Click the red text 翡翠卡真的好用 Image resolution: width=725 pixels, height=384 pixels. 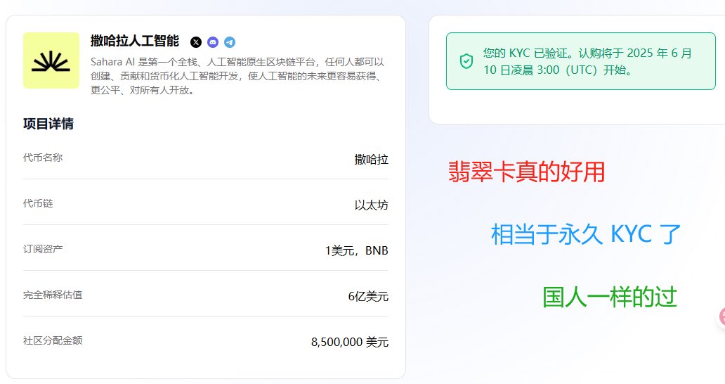(x=527, y=172)
